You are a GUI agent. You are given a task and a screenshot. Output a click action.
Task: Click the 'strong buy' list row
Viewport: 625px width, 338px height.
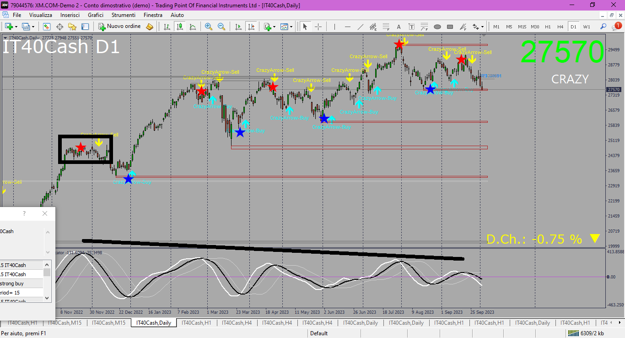[x=22, y=283]
